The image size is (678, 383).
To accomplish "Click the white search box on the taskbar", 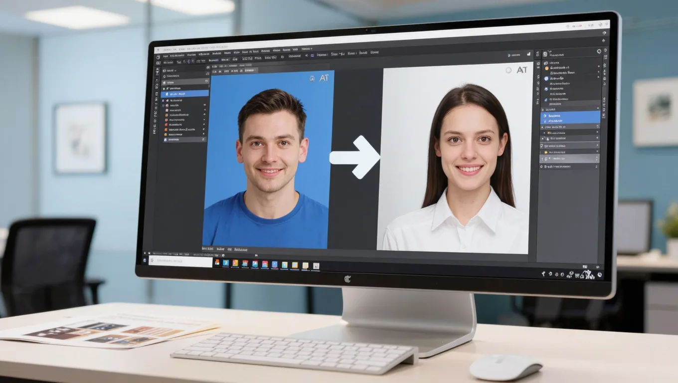I will pos(180,261).
